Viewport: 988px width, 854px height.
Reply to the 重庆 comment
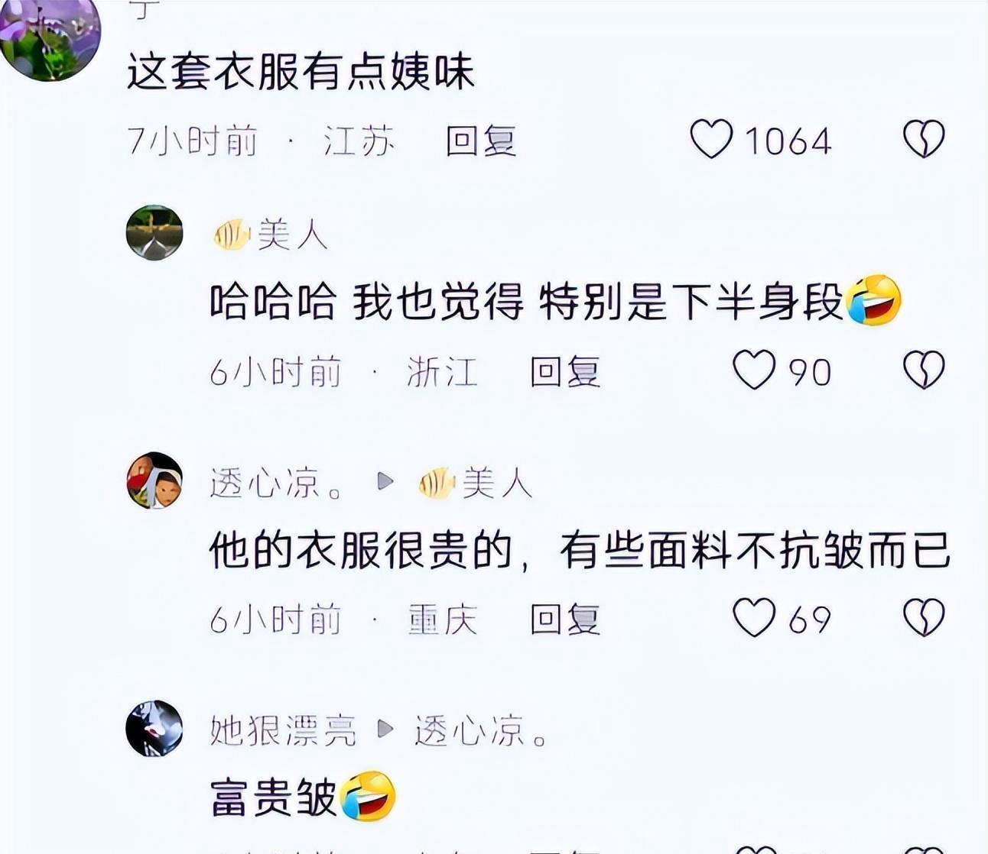click(565, 619)
